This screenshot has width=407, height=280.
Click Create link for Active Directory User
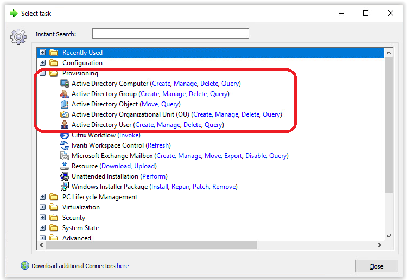tap(144, 125)
